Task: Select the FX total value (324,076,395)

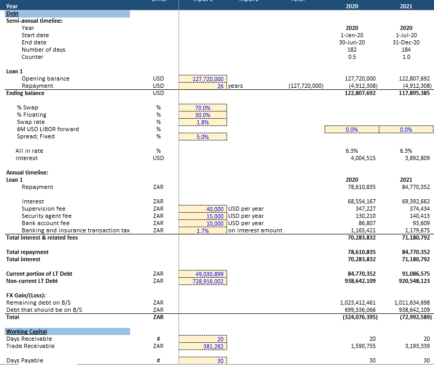Action: (360, 317)
